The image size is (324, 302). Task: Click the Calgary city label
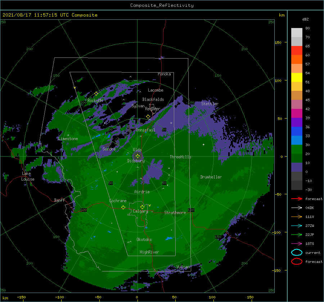click(x=140, y=211)
